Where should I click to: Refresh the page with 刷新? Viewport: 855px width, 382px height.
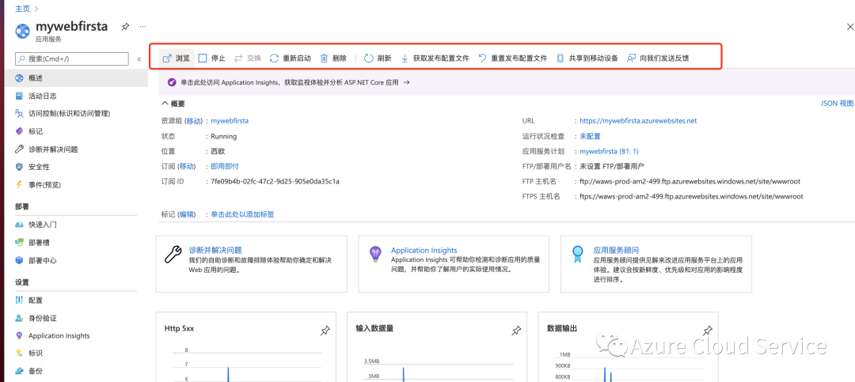pos(378,58)
